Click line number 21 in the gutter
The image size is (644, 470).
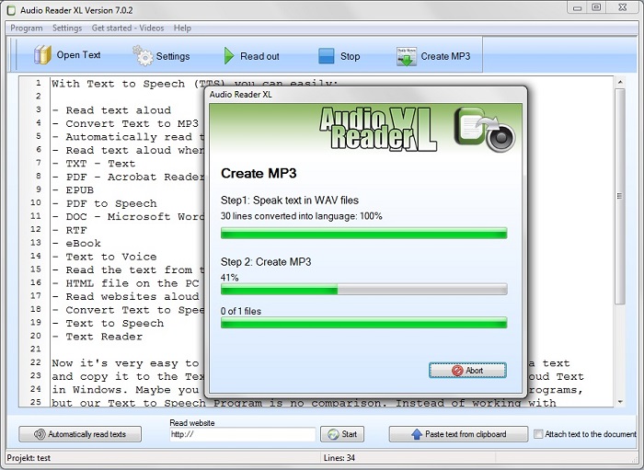[36, 350]
